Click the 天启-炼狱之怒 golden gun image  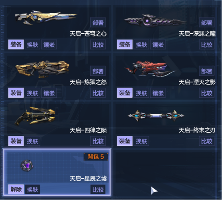(42, 69)
